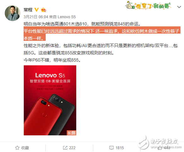
Task: Open the chevron dropdown on the post
Action: (x=179, y=7)
